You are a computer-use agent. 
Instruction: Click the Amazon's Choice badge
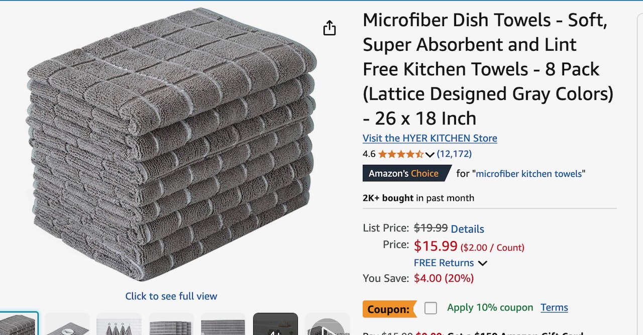407,173
